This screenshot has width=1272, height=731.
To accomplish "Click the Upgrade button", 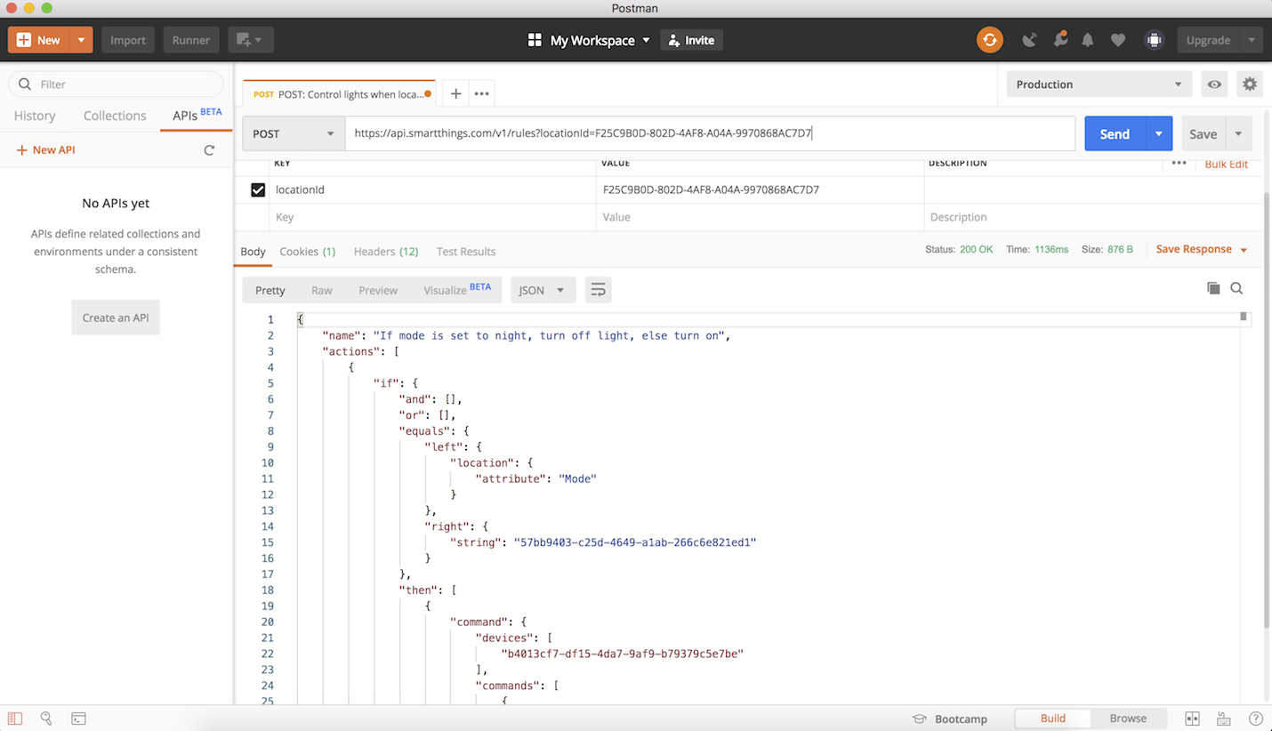I will [1208, 40].
